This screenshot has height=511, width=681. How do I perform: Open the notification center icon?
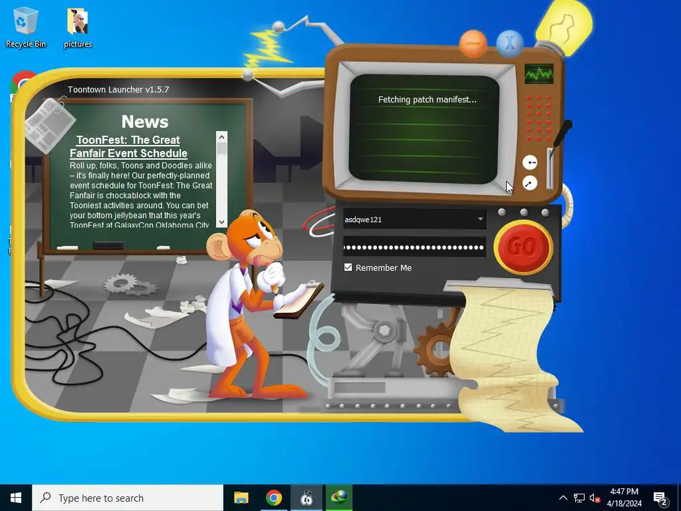pos(660,498)
